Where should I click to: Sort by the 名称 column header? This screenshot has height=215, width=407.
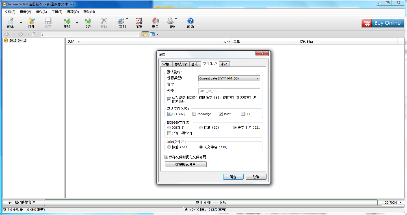click(116, 42)
